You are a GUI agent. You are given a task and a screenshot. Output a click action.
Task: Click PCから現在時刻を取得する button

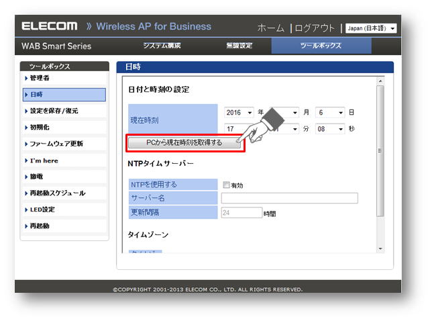tap(184, 142)
